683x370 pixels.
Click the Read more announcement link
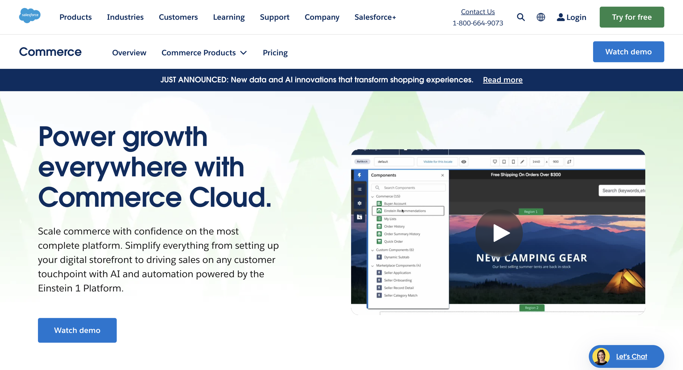(503, 80)
